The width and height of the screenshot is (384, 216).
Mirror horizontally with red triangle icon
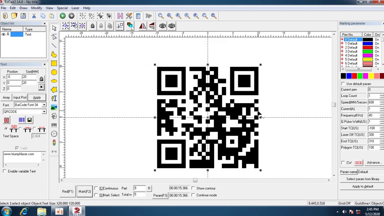142,26
